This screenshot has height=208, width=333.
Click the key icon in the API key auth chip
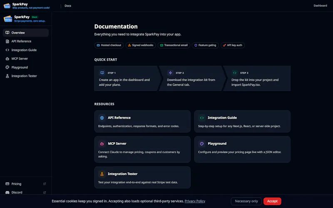click(x=224, y=45)
